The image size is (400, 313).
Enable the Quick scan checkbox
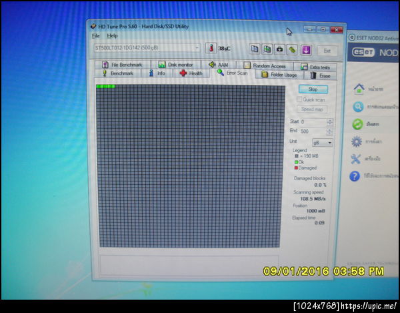pyautogui.click(x=299, y=99)
